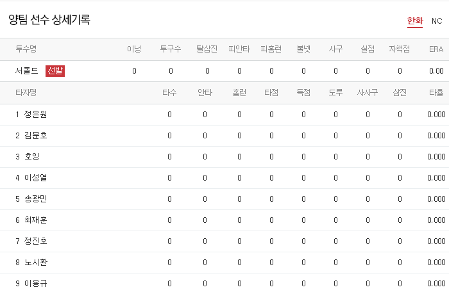The width and height of the screenshot is (449, 301).
Task: Switch to the NC team tab
Action: pos(437,21)
